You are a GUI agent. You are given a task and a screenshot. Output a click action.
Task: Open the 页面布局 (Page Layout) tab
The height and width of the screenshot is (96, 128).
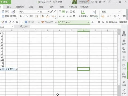pyautogui.click(x=20, y=7)
